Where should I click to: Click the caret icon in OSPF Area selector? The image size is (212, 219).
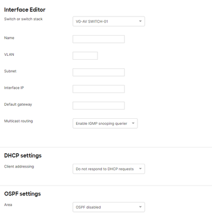click(140, 207)
